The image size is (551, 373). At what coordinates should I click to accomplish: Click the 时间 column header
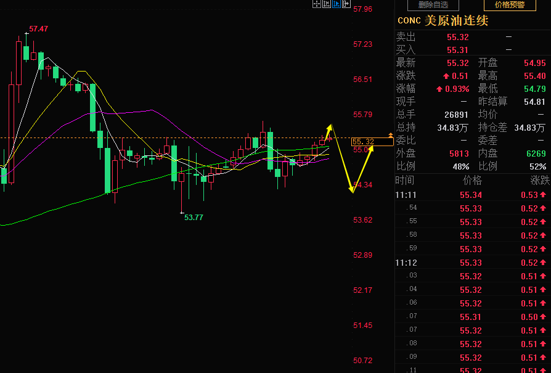pos(405,181)
